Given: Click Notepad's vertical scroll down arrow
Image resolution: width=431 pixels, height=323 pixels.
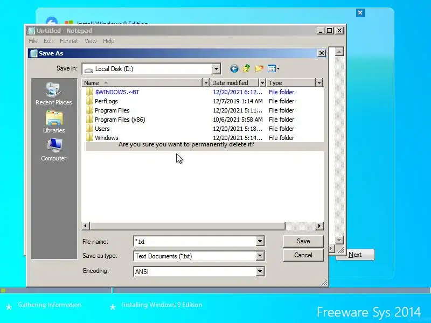Looking at the screenshot, I should [x=339, y=240].
